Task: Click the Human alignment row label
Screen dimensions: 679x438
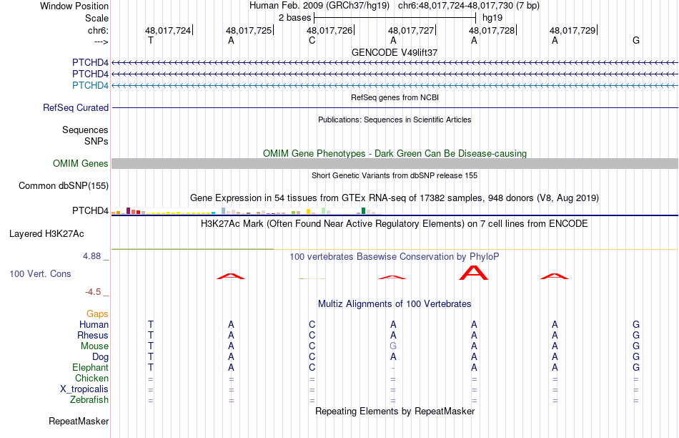Action: click(x=94, y=324)
